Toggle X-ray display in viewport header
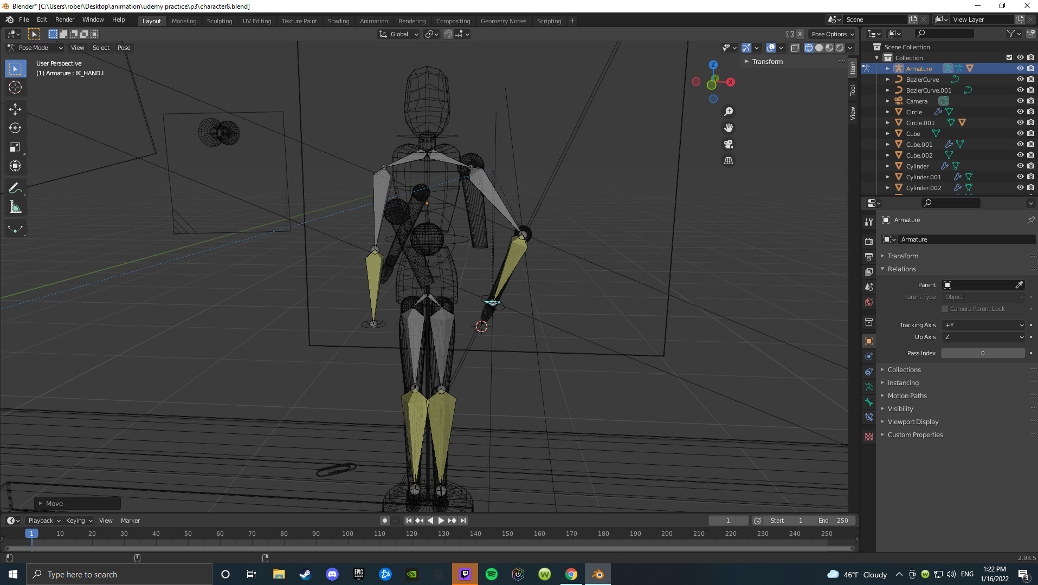The height and width of the screenshot is (585, 1038). [795, 48]
